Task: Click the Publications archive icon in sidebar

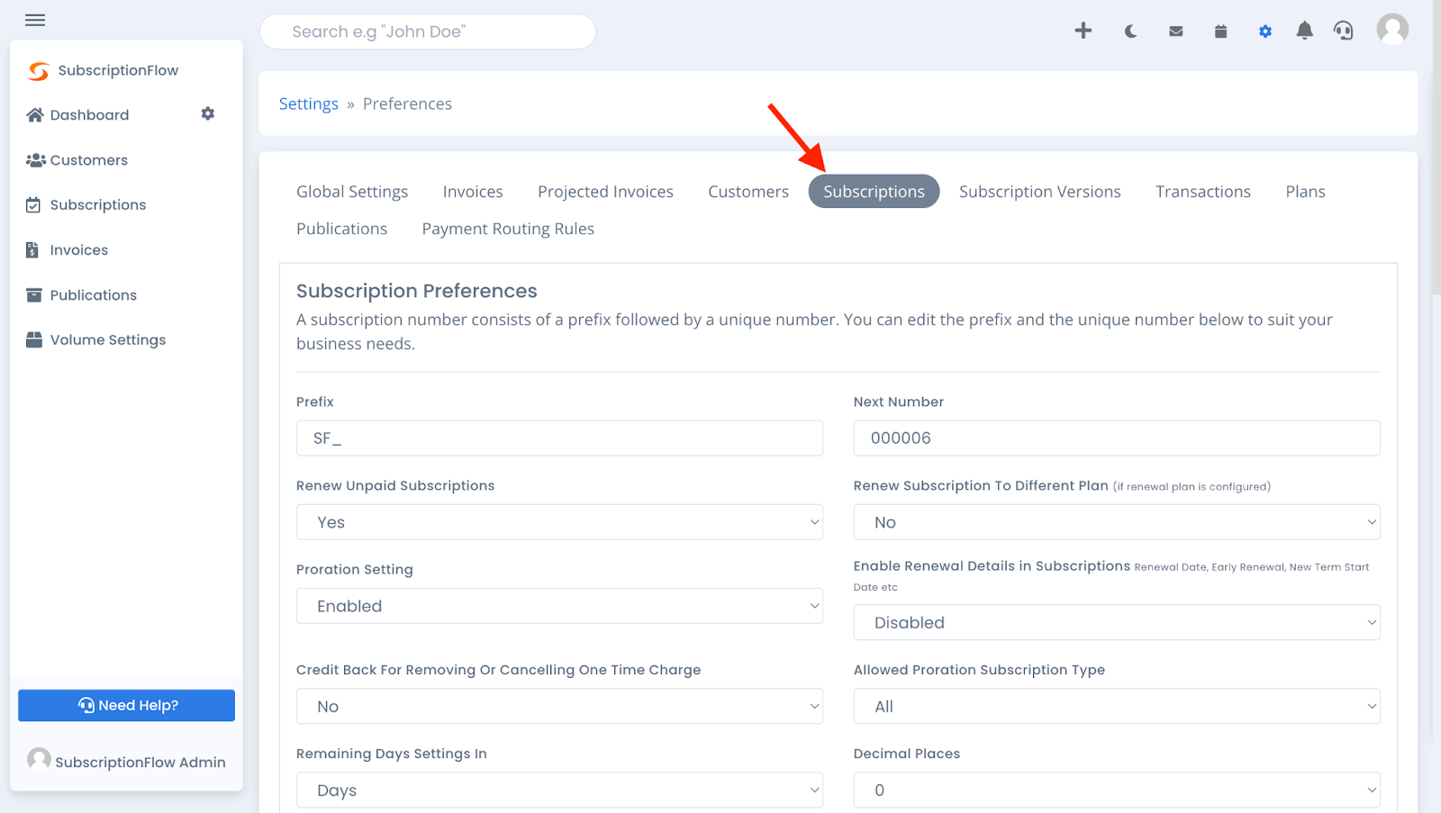Action: 34,294
